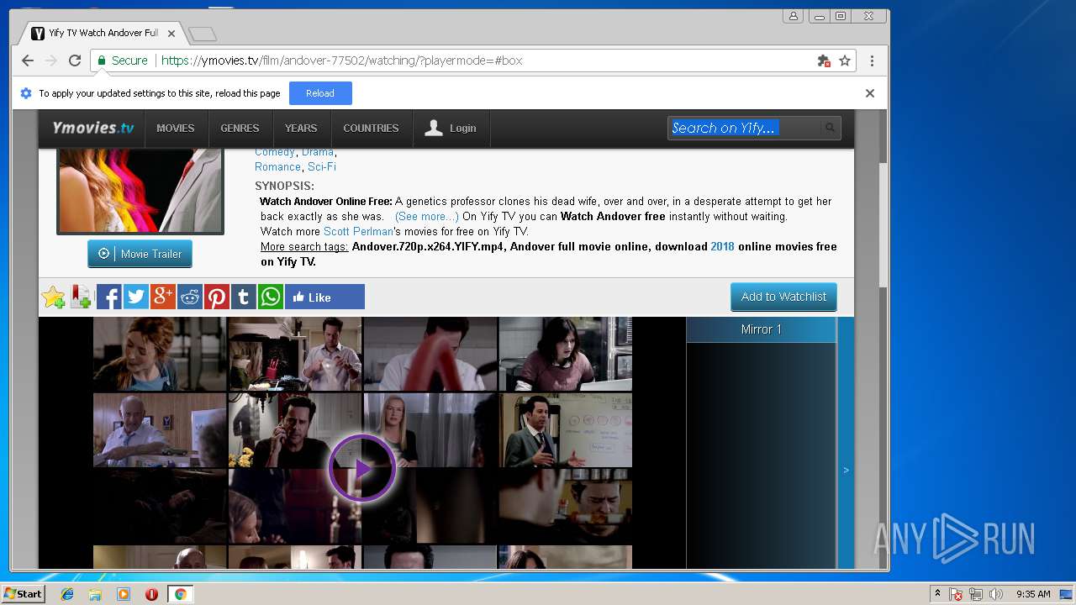Dismiss the settings infobar
Screen dimensions: 1076x605
870,93
